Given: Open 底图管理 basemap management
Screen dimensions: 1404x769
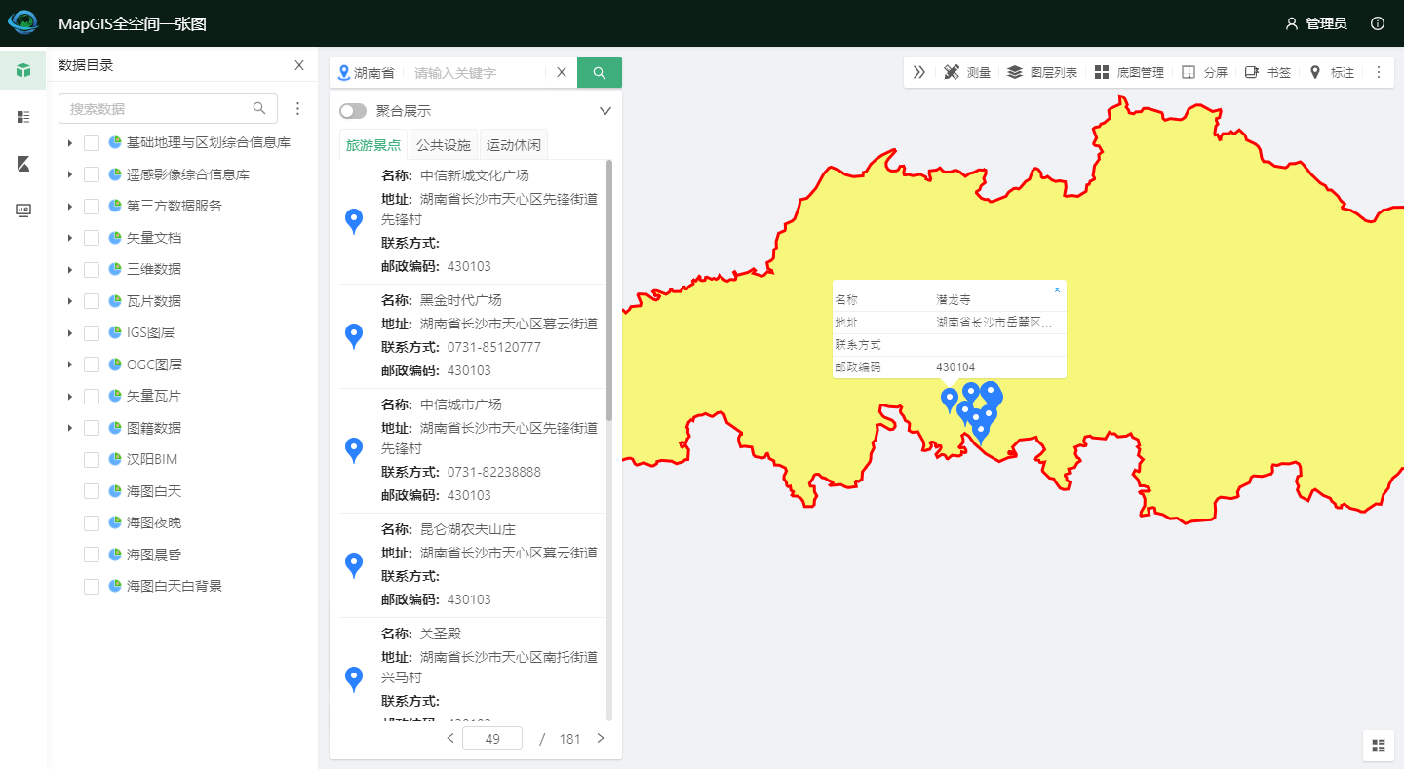Looking at the screenshot, I should coord(1129,72).
